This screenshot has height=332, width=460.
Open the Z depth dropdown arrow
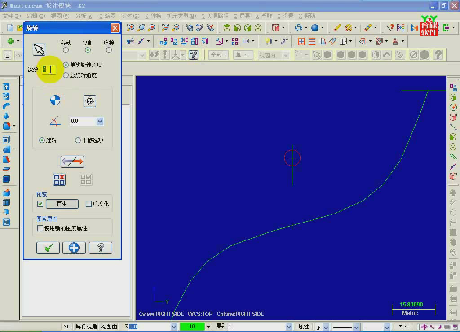(174, 327)
